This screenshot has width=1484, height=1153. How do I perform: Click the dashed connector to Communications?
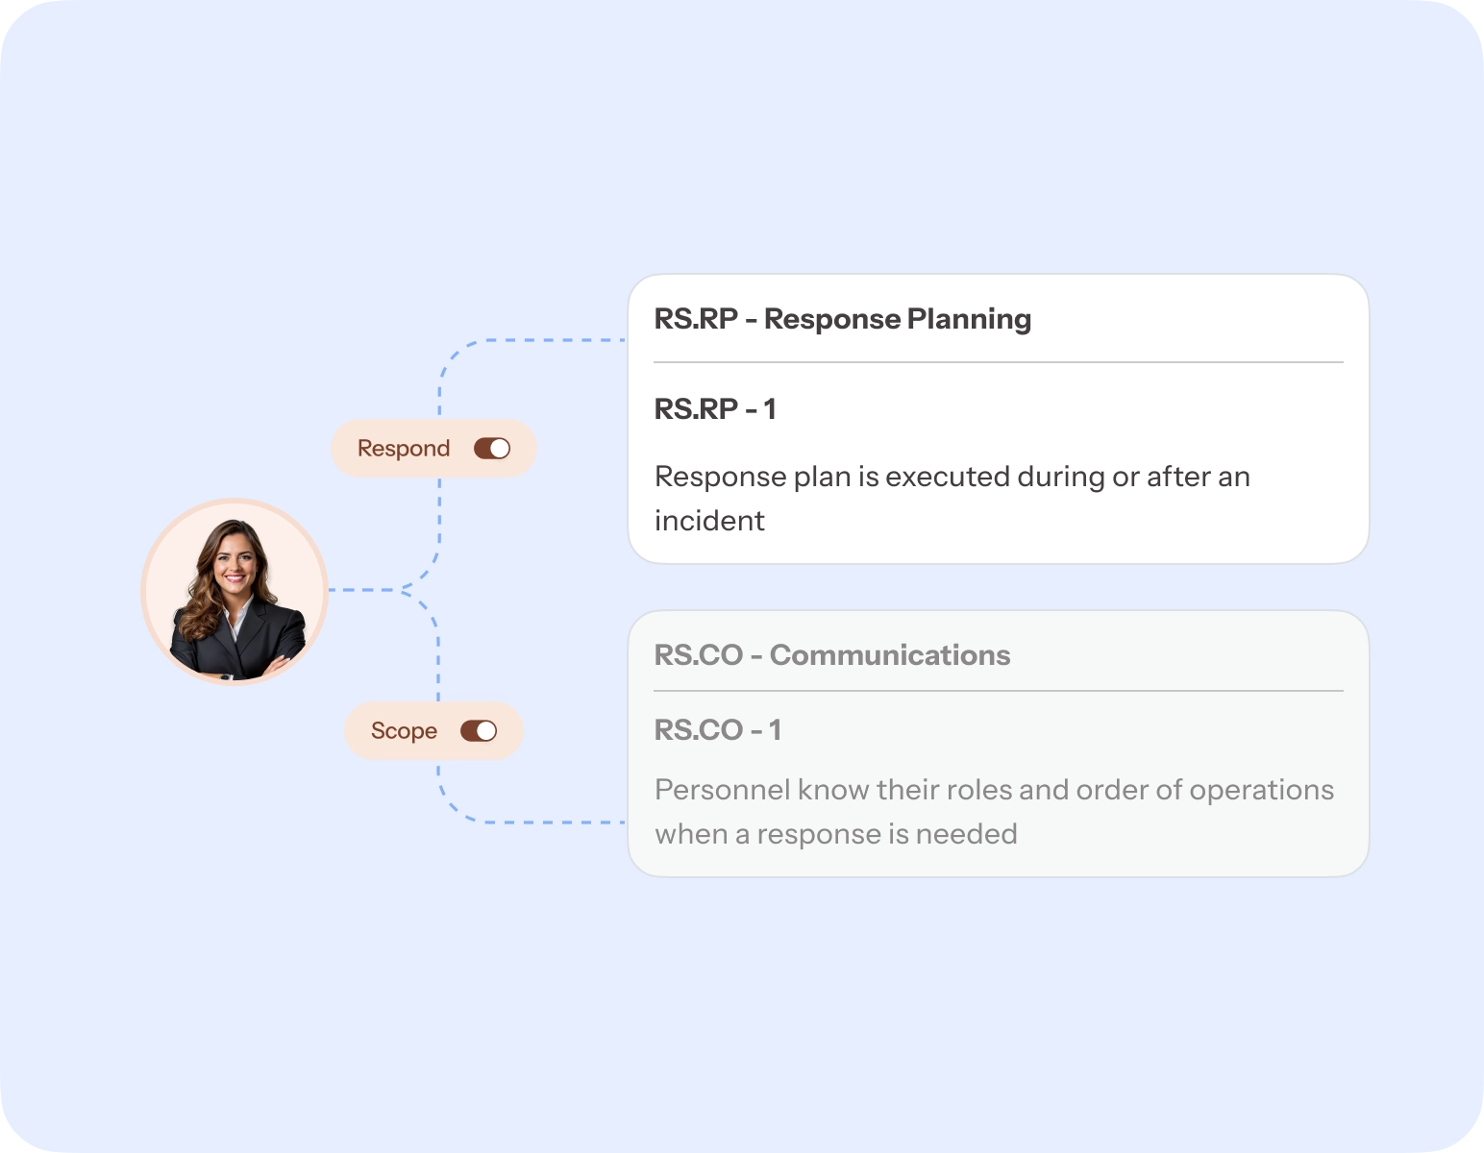(548, 822)
